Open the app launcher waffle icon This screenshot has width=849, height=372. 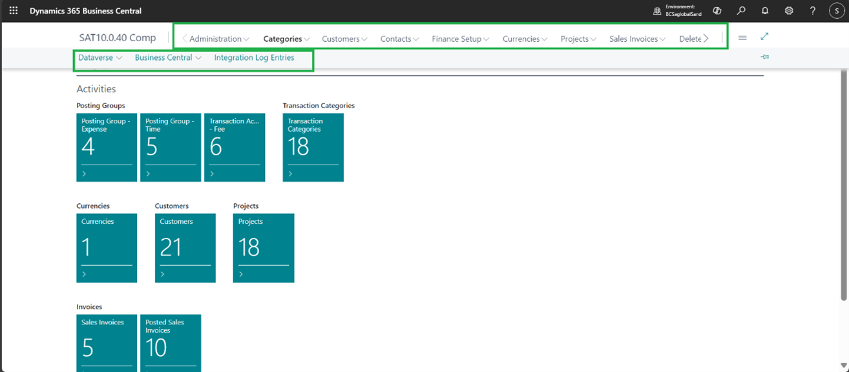click(x=13, y=11)
